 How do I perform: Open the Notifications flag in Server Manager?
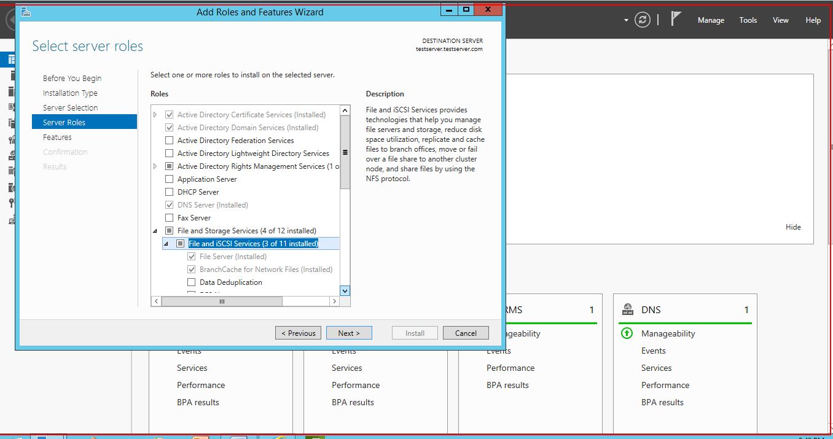676,19
